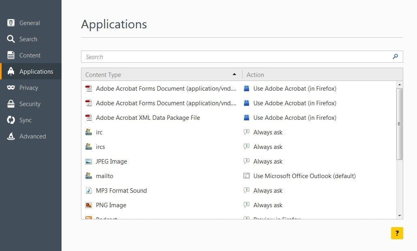Click the Always ask icon for MP3 Format Sound

[x=247, y=190]
